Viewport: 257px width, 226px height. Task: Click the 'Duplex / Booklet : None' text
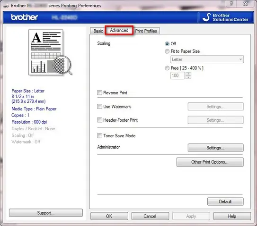pyautogui.click(x=33, y=129)
